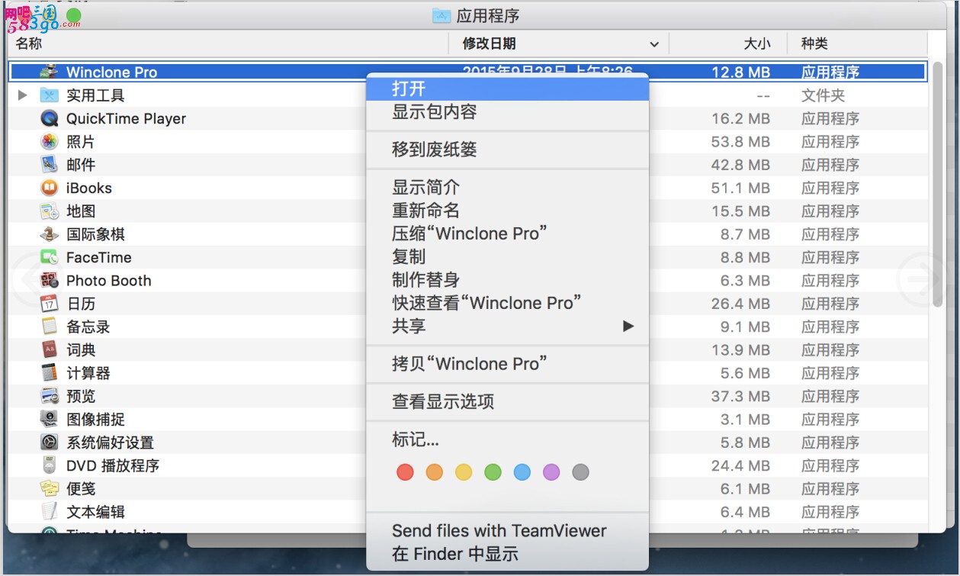Select the 国际象棋 app icon
960x576 pixels.
click(x=50, y=234)
